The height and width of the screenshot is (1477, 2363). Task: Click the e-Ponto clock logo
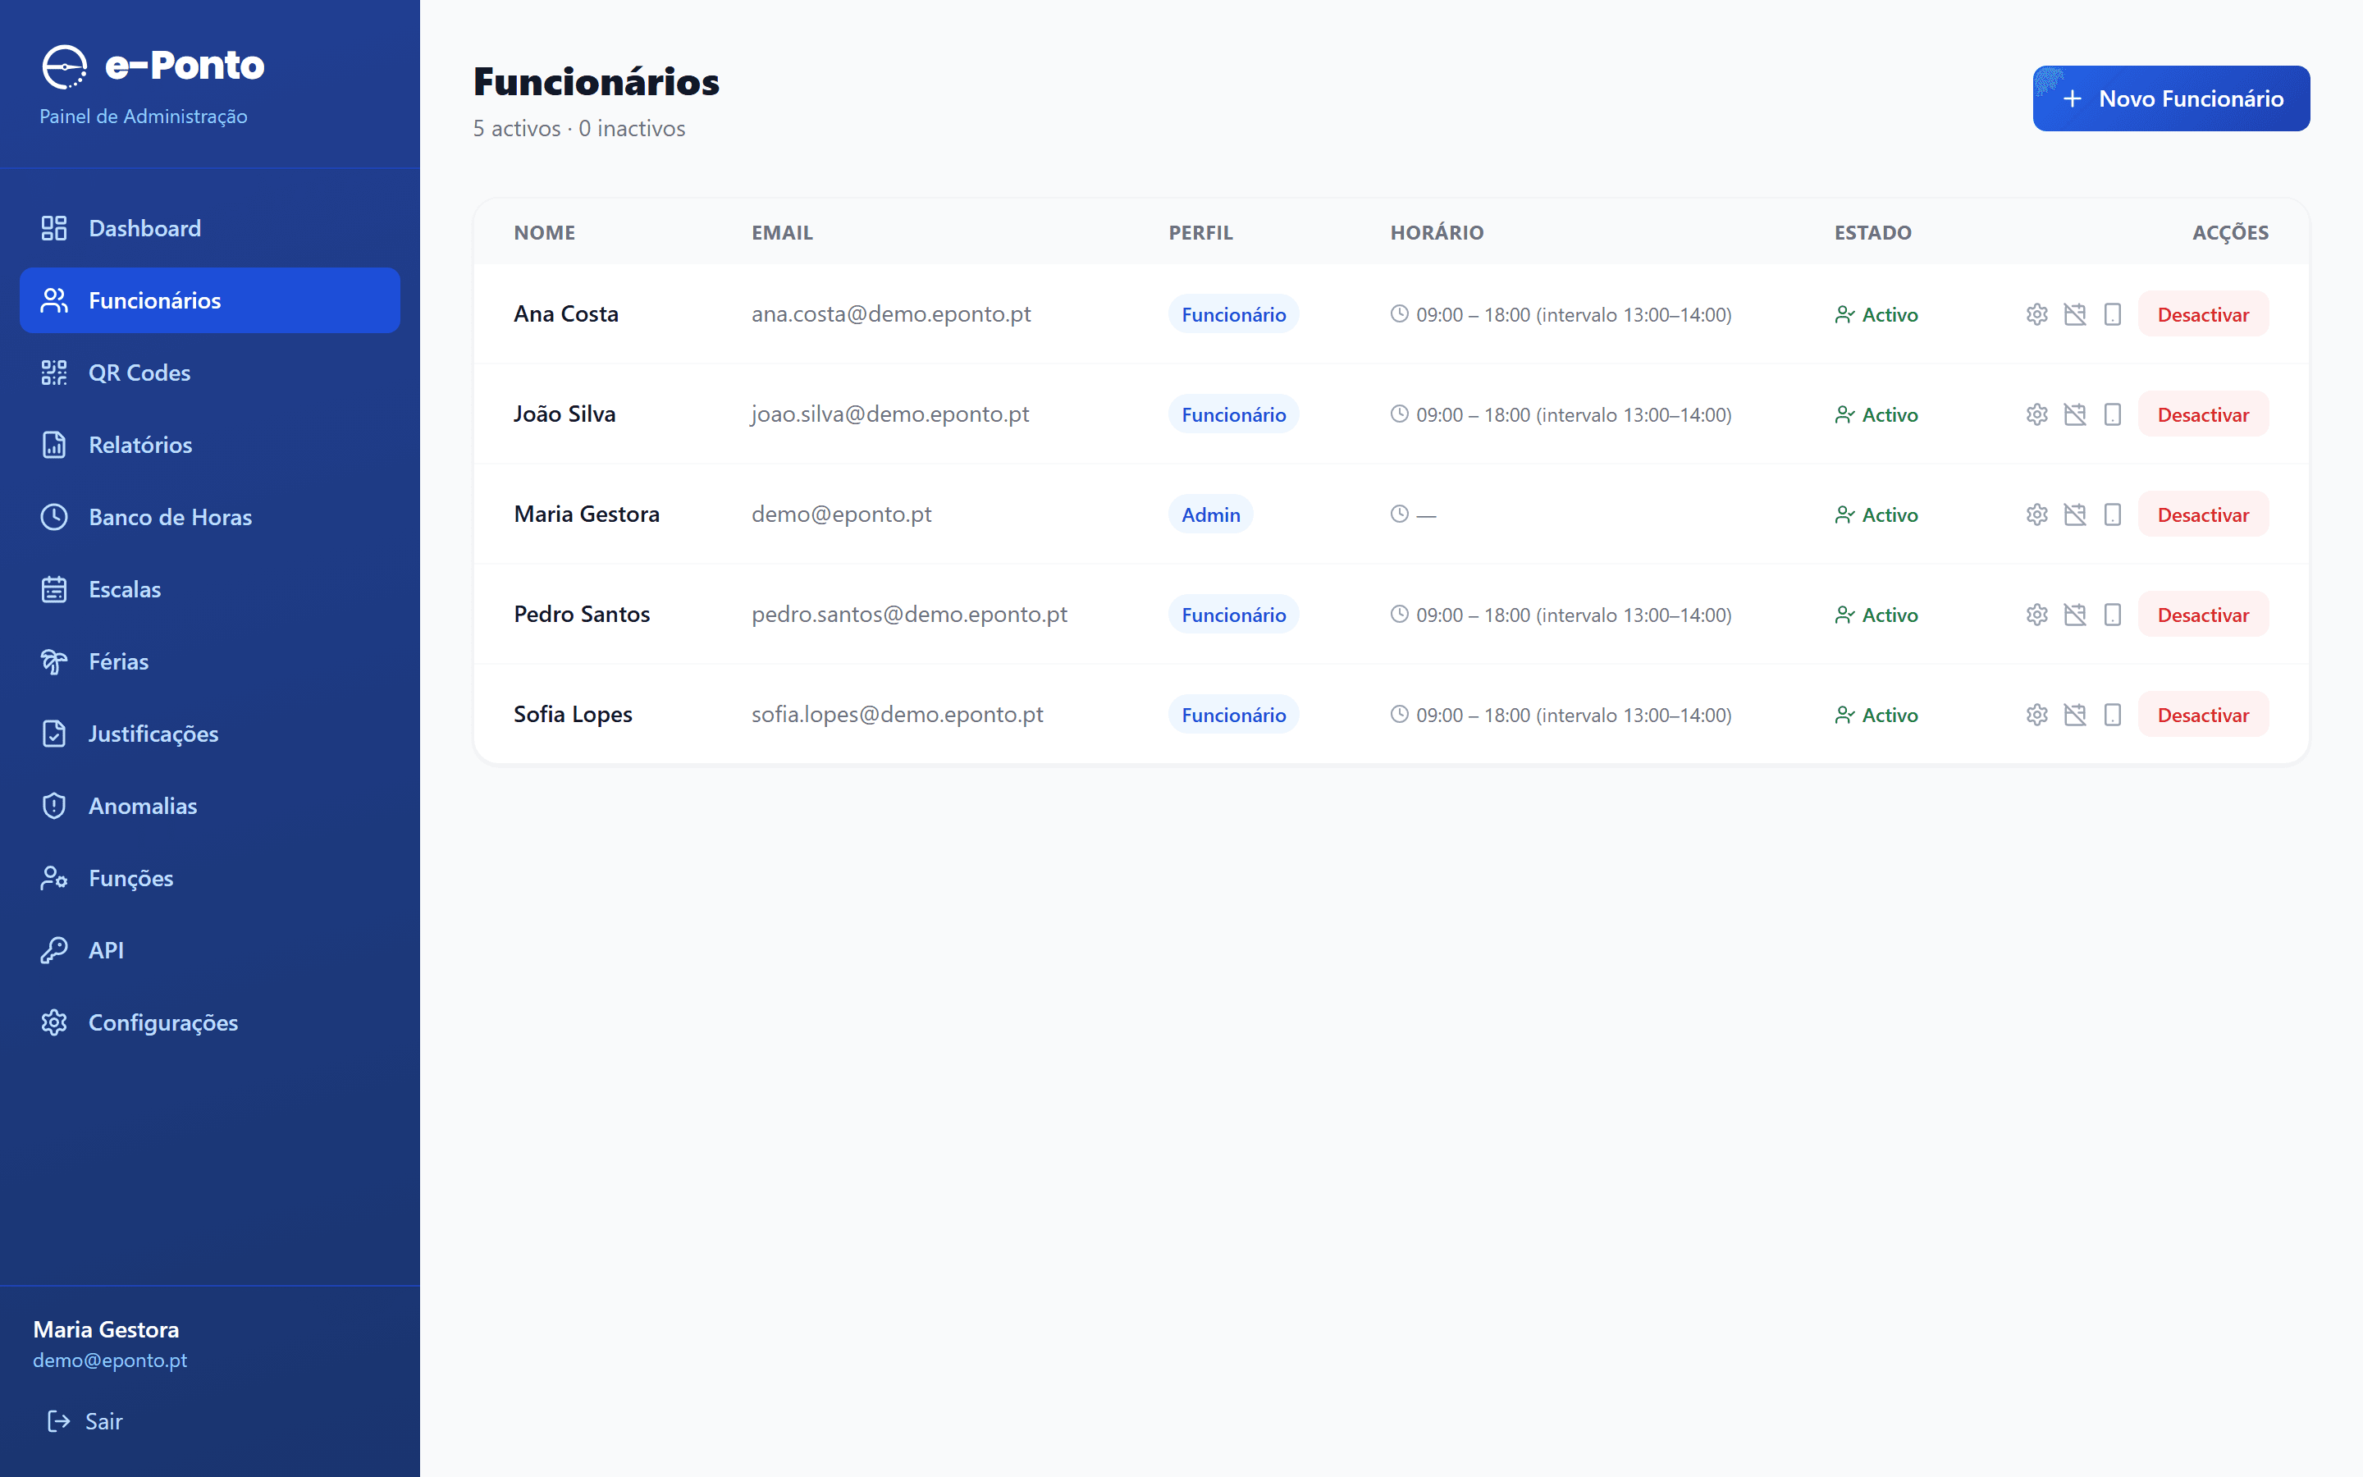[65, 66]
